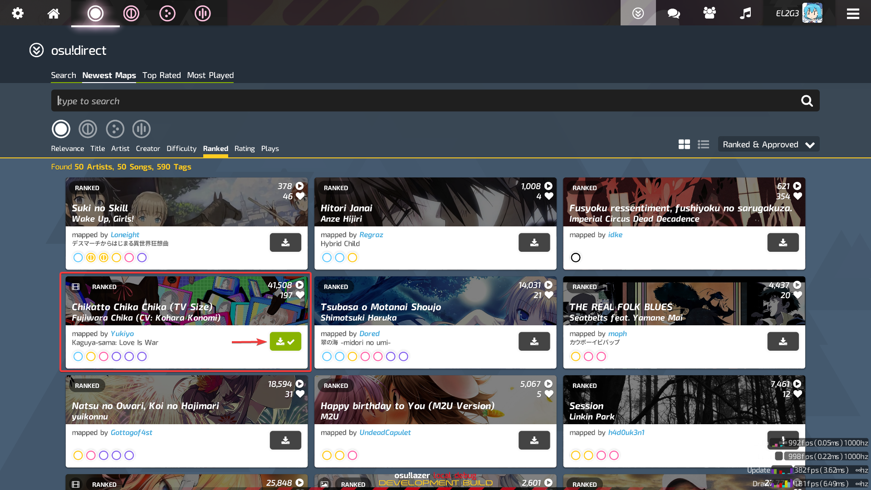Switch to the Top Rated tab

coord(161,75)
